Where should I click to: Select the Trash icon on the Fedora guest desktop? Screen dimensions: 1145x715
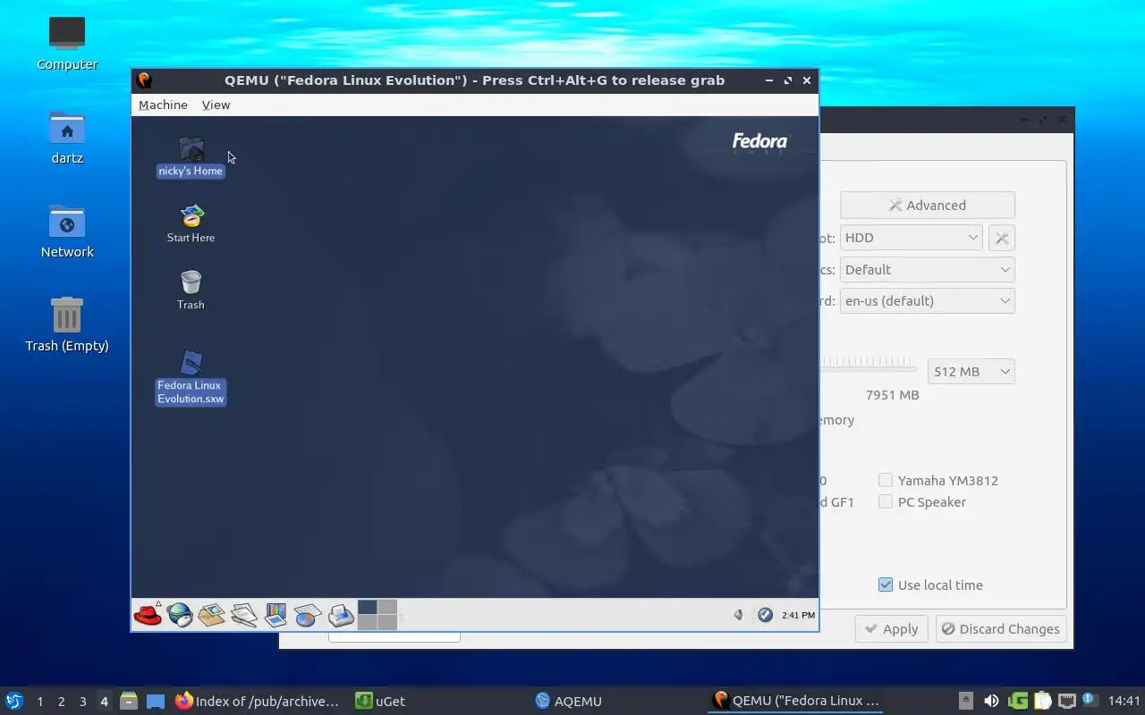click(x=191, y=290)
